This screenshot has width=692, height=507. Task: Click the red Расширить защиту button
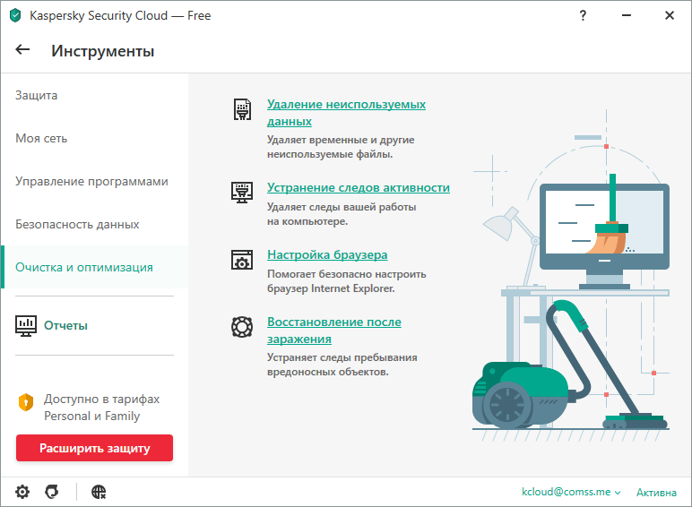click(x=94, y=448)
